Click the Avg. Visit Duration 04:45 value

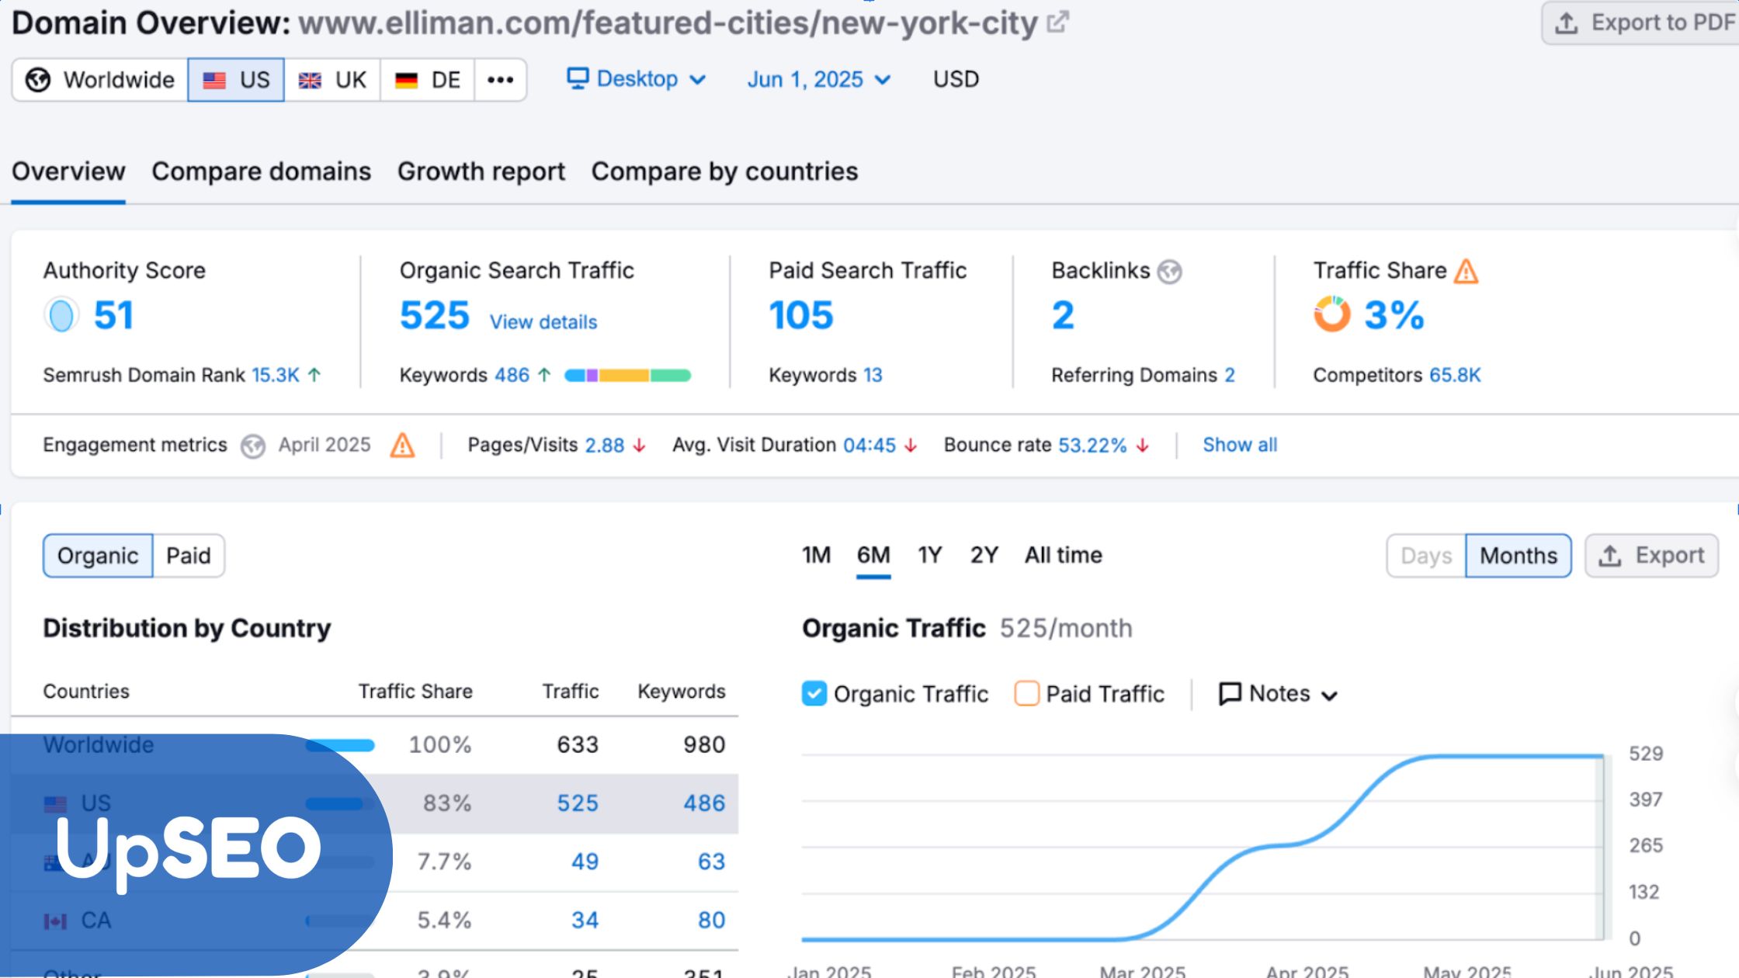coord(869,446)
